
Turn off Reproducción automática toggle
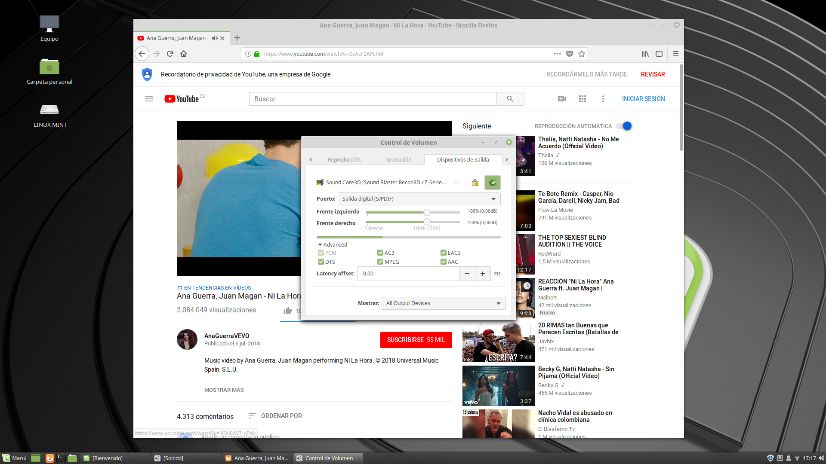tap(624, 126)
